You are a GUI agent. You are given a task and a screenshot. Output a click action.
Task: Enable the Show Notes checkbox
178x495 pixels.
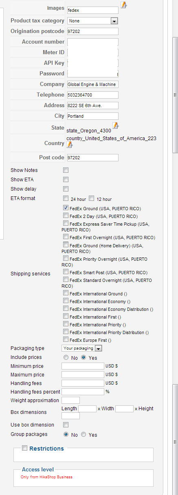[66, 170]
